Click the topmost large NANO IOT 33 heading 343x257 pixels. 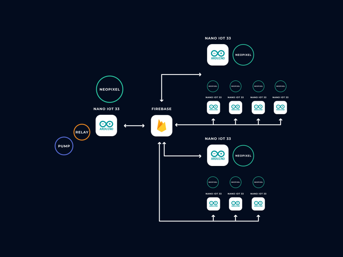[x=218, y=38]
